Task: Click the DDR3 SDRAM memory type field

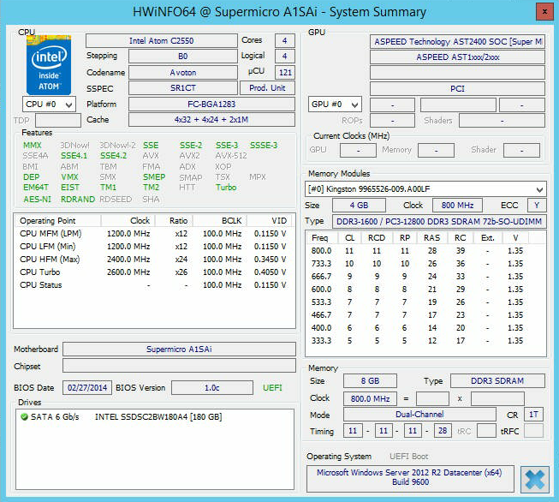Action: 497,380
